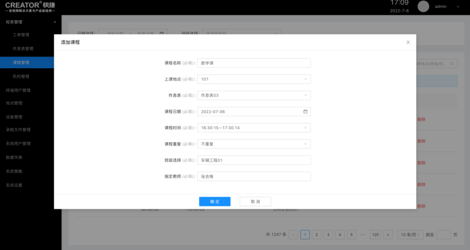The height and width of the screenshot is (250, 470).
Task: Close the 添加课程 dialog with X
Action: [408, 42]
